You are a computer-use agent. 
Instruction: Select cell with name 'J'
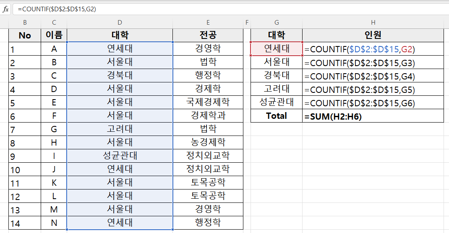(54, 169)
